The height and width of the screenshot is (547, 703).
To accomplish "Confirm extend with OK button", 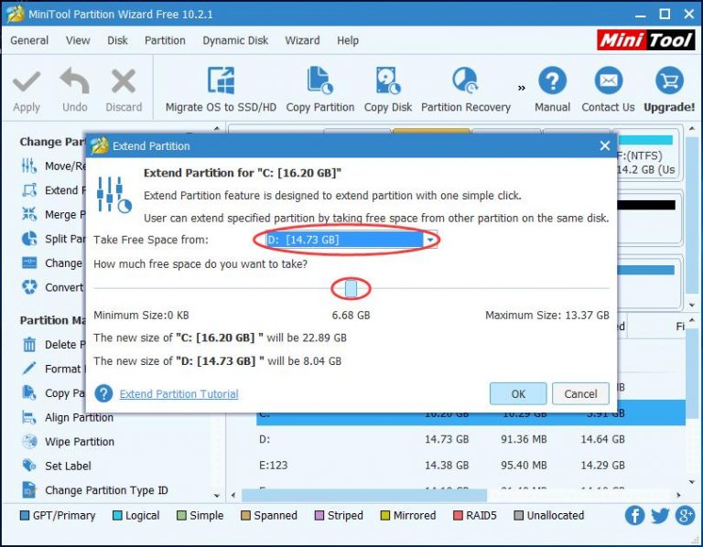I will 518,394.
